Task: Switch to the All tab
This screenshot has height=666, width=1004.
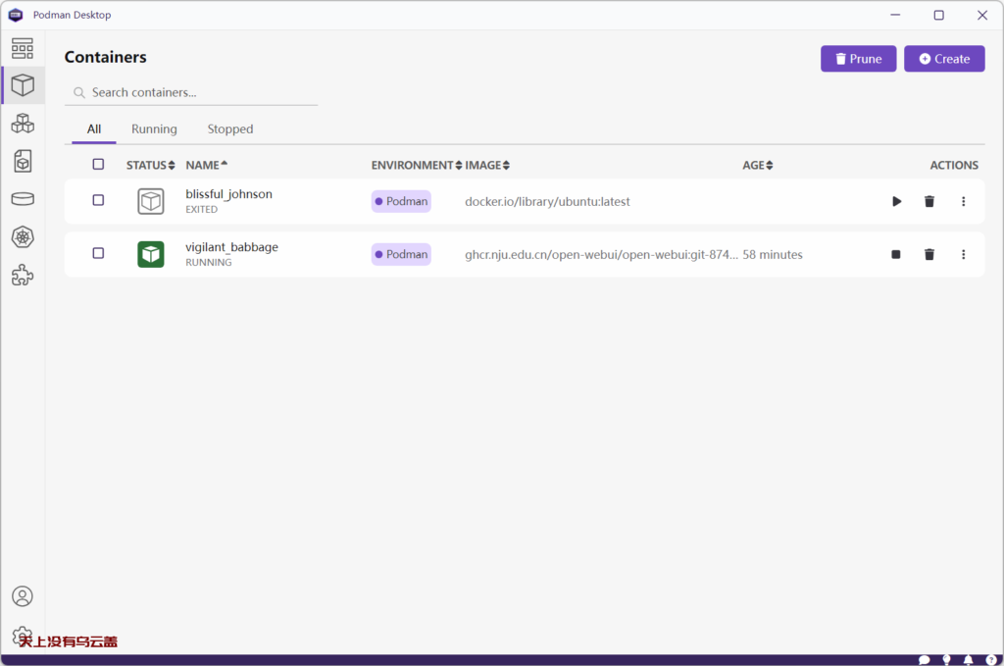Action: click(94, 128)
